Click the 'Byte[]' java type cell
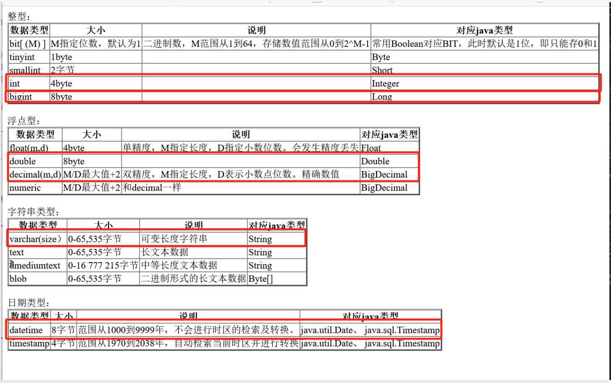The height and width of the screenshot is (383, 611). (x=277, y=279)
